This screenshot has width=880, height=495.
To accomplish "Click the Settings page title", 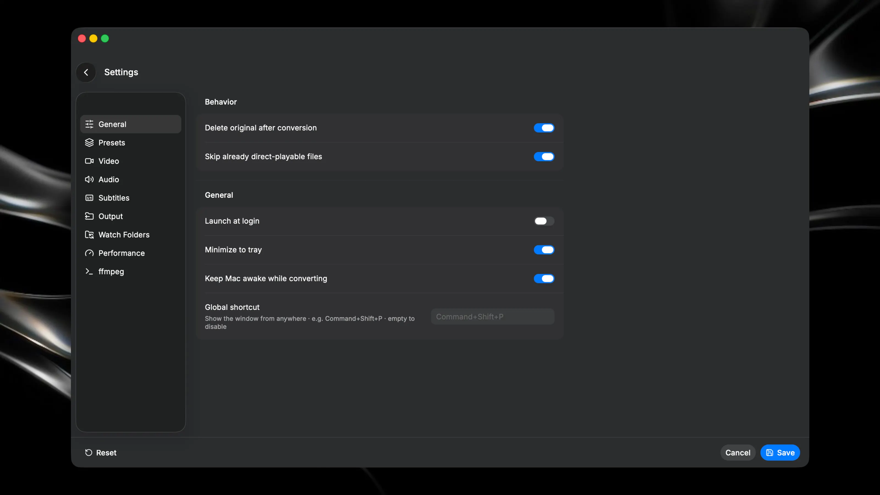I will (x=121, y=72).
